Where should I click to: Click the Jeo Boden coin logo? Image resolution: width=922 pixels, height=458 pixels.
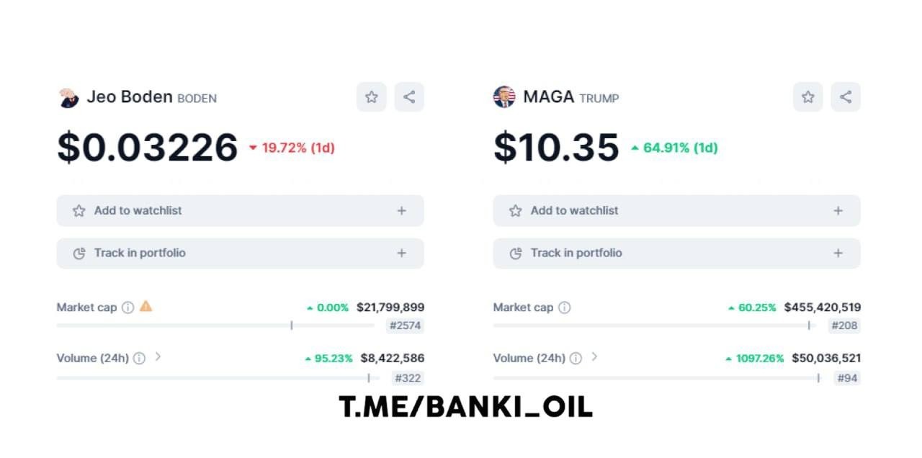point(68,97)
